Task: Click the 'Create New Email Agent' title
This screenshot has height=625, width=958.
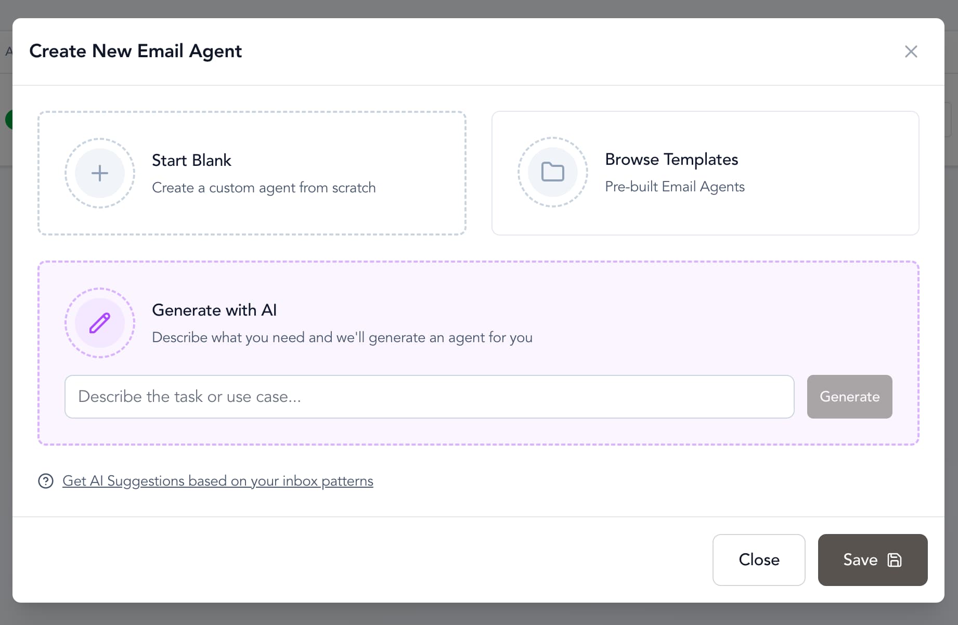Action: (x=135, y=51)
